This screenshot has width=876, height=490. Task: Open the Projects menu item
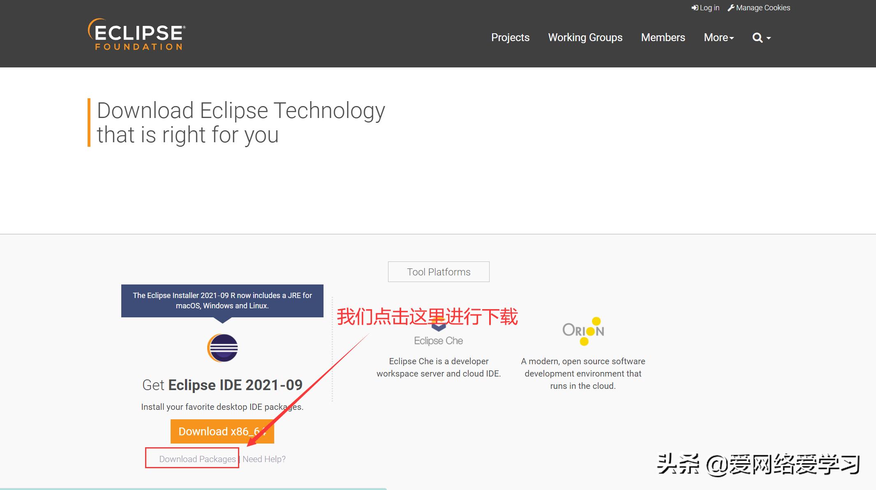click(x=510, y=37)
